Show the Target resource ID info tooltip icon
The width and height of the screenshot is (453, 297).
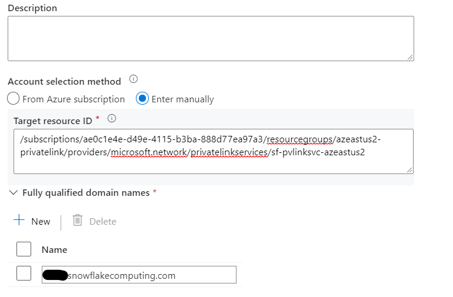(x=112, y=118)
